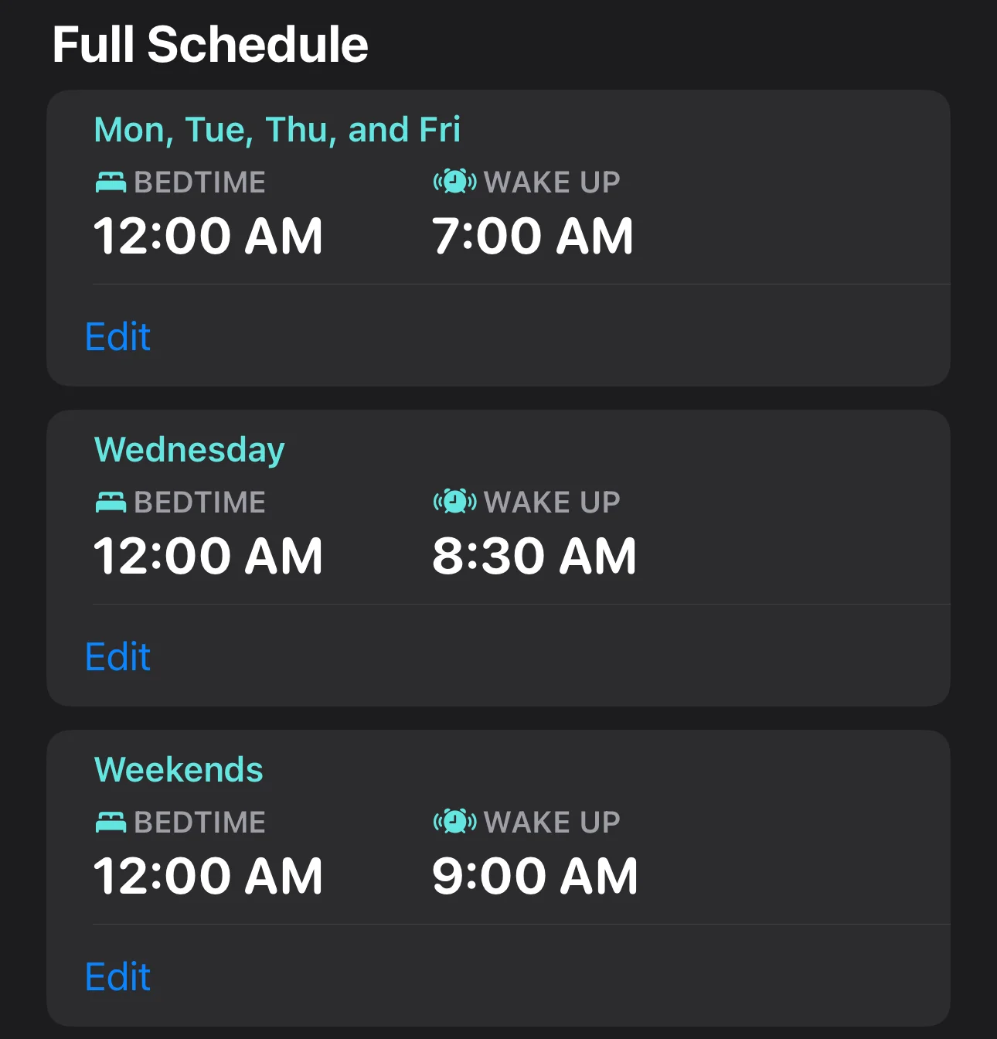Click the Wednesday bedtime bed icon

111,502
